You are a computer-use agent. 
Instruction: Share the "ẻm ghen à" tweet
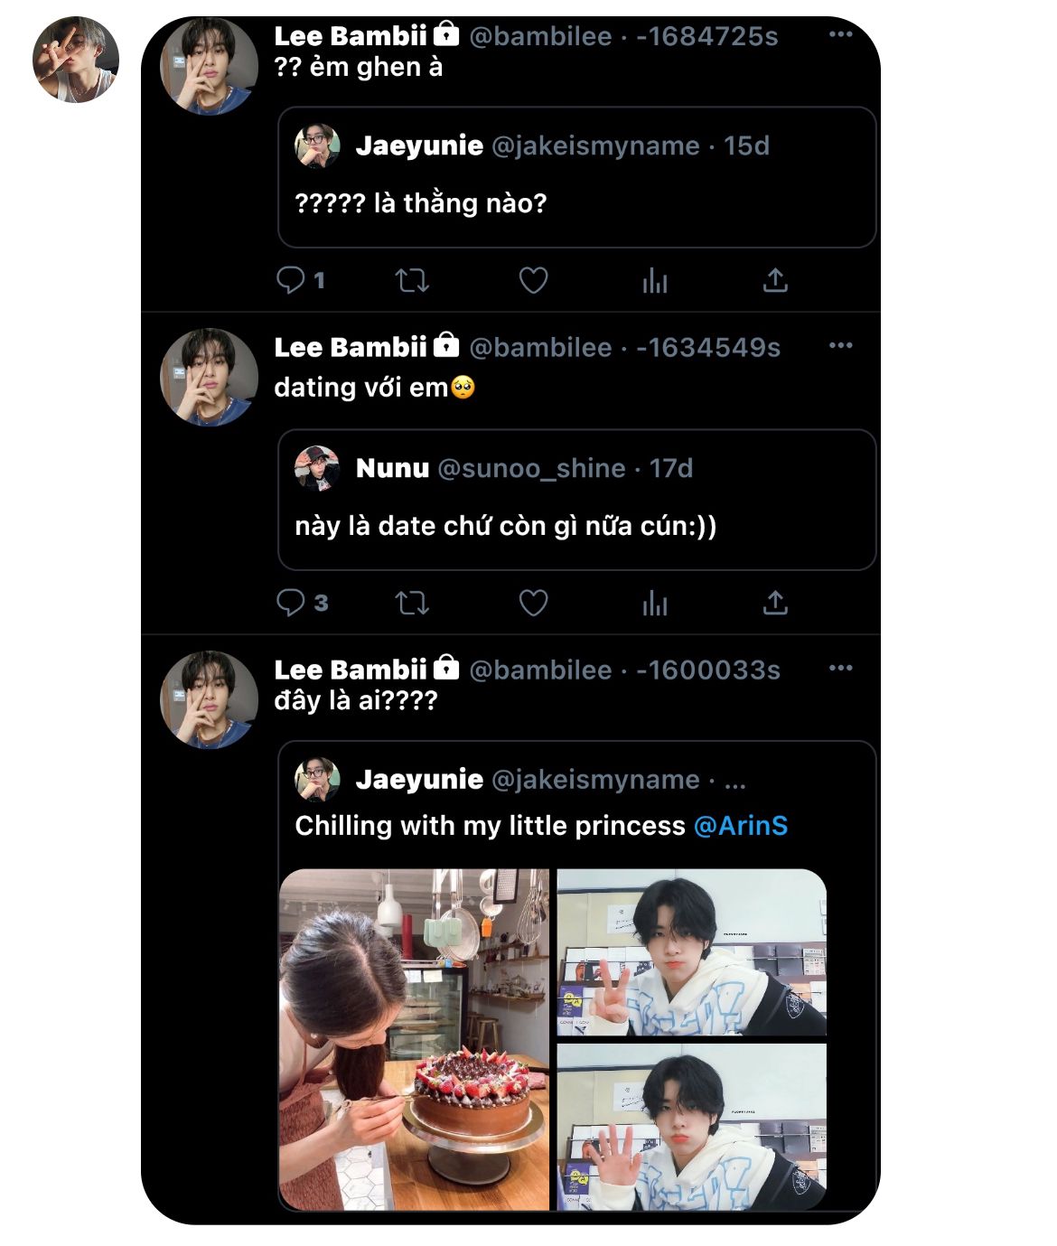[x=775, y=281]
